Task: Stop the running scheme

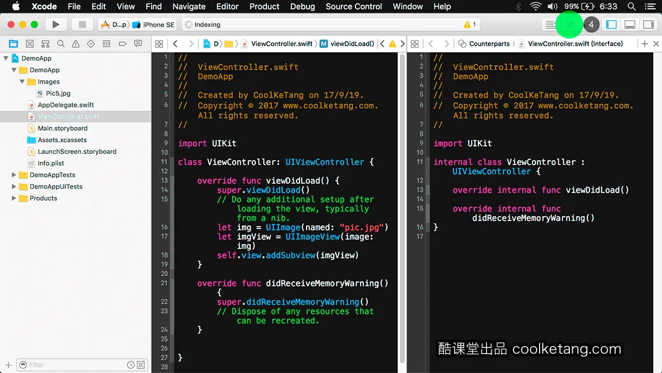Action: 82,24
